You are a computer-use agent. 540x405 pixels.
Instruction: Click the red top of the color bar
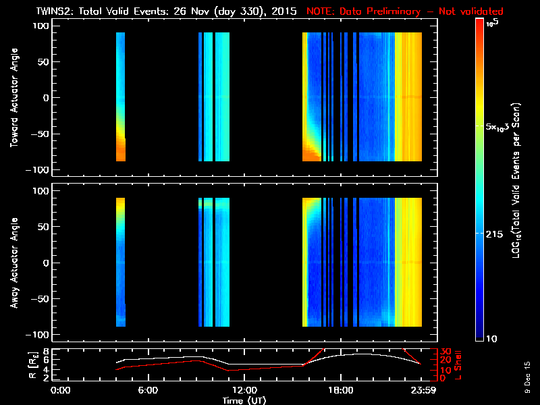[479, 23]
